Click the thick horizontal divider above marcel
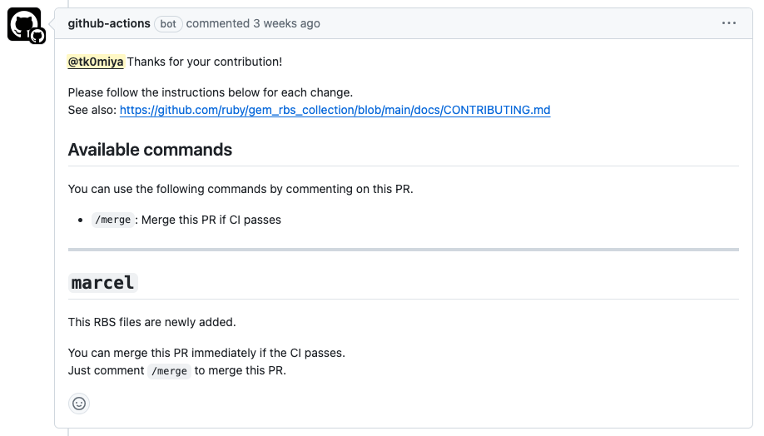 tap(404, 250)
